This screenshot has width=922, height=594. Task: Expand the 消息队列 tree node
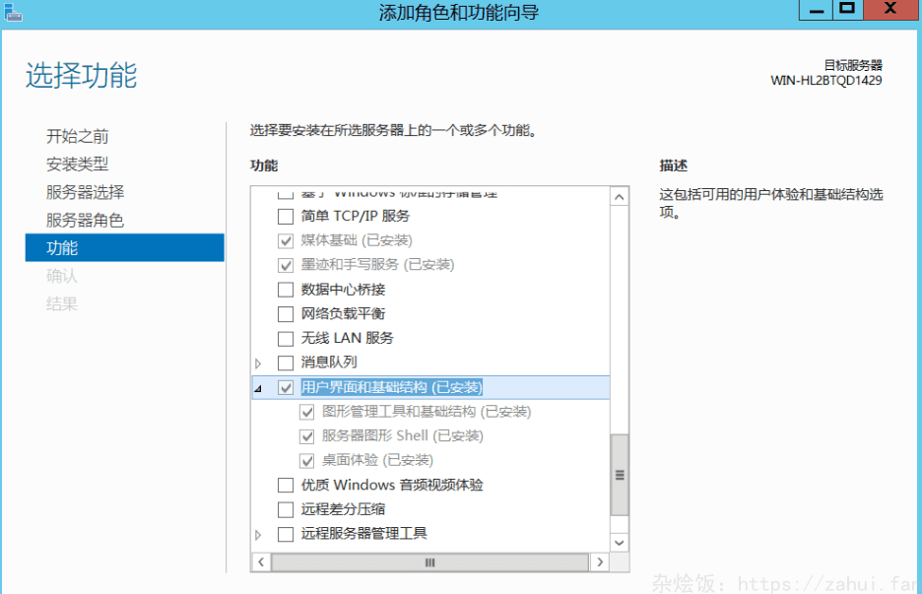tap(258, 363)
